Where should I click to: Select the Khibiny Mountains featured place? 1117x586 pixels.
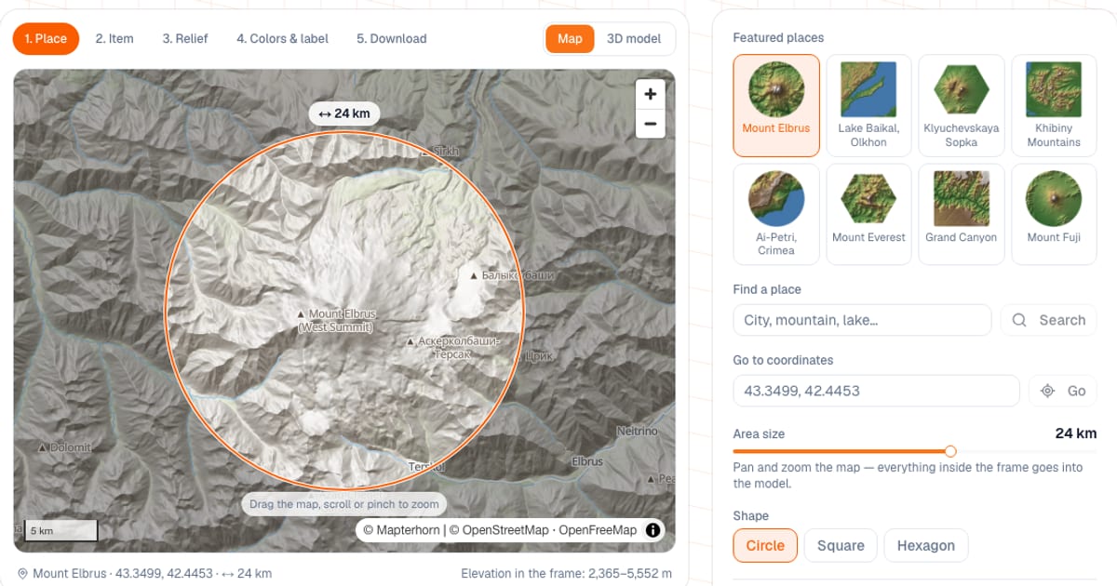(1054, 105)
